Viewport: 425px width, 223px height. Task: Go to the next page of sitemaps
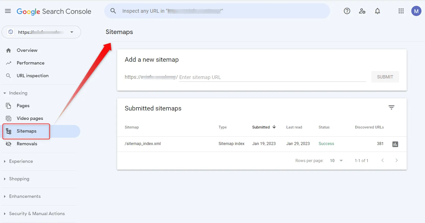pyautogui.click(x=397, y=160)
